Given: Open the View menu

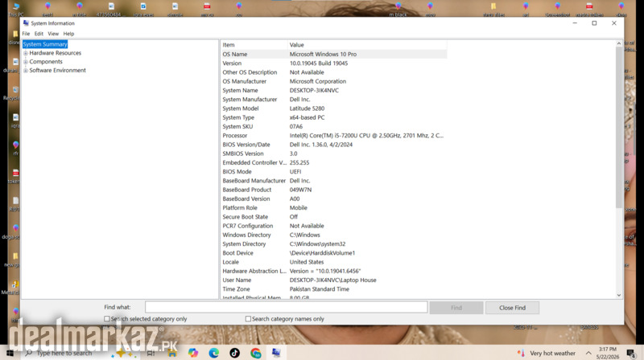Looking at the screenshot, I should [x=53, y=34].
